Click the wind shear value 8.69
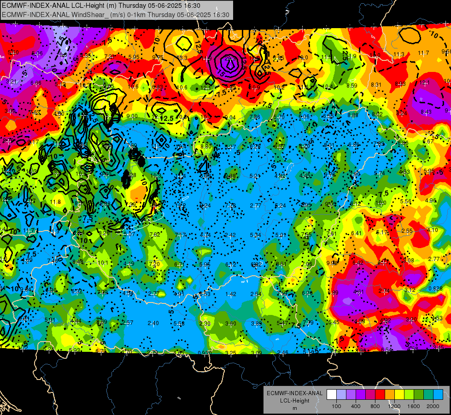451x415 pixels. tap(102, 322)
